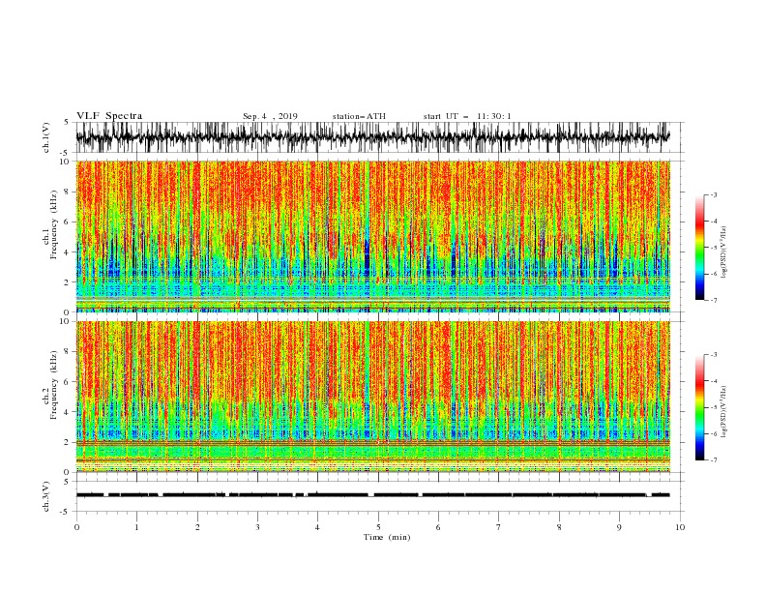
Task: Click time axis tick label '7'
Action: [x=499, y=527]
